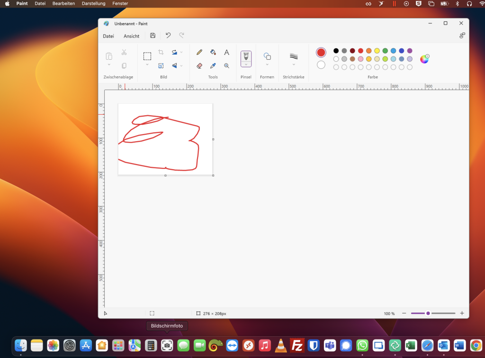Screen dimensions: 485x358
Task: Pick the yellow color swatch
Action: click(x=377, y=51)
